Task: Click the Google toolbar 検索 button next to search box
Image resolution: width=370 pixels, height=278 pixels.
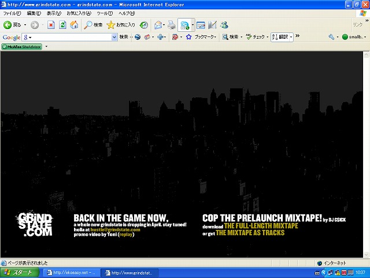Action: coord(123,37)
